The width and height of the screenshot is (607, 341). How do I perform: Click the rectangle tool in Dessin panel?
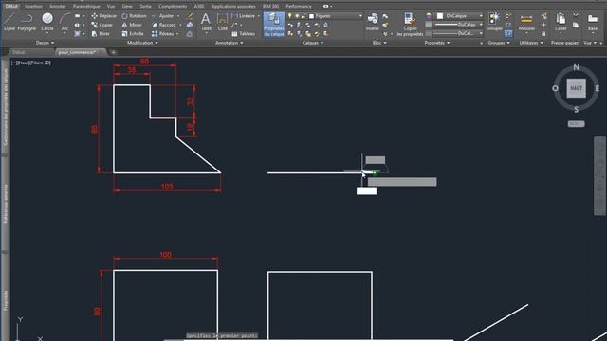pos(78,16)
